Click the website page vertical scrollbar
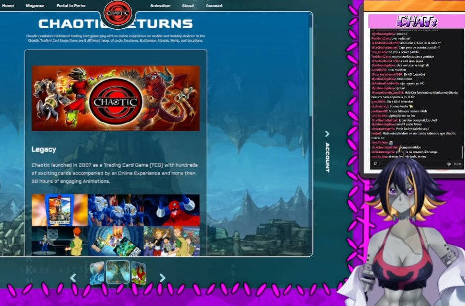The image size is (465, 306). tap(310, 71)
